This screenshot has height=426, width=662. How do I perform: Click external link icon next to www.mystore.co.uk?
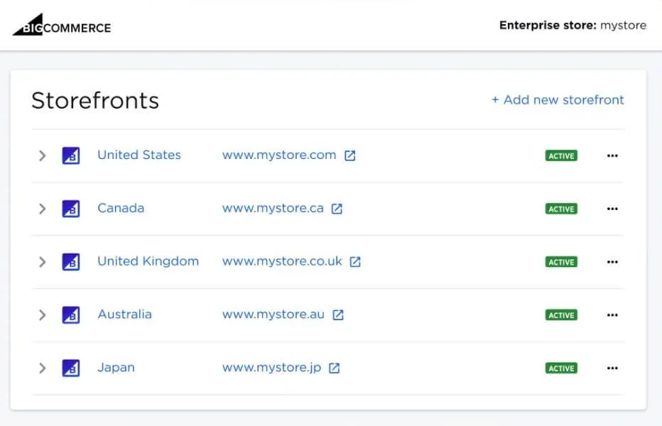click(355, 262)
